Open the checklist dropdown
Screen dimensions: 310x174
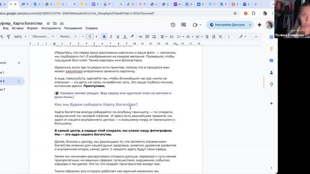tap(180, 37)
